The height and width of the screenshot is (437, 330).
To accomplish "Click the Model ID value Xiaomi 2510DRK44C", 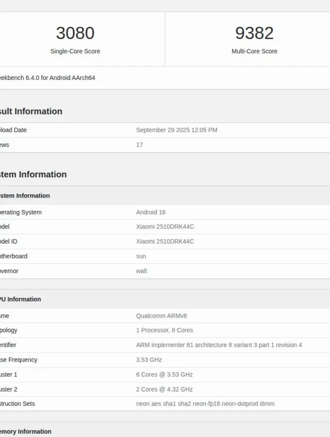I will click(165, 241).
